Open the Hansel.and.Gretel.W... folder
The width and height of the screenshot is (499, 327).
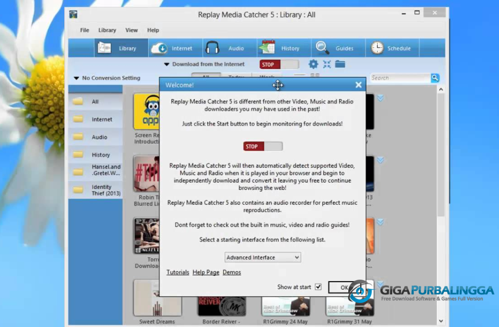(x=96, y=172)
